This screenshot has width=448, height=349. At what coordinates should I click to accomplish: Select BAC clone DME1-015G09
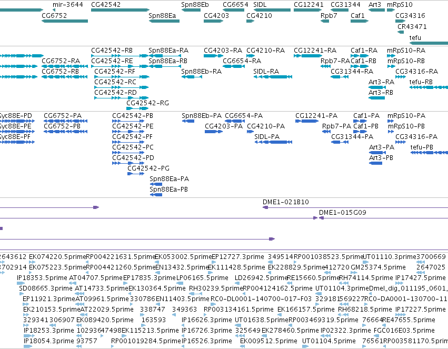[383, 218]
